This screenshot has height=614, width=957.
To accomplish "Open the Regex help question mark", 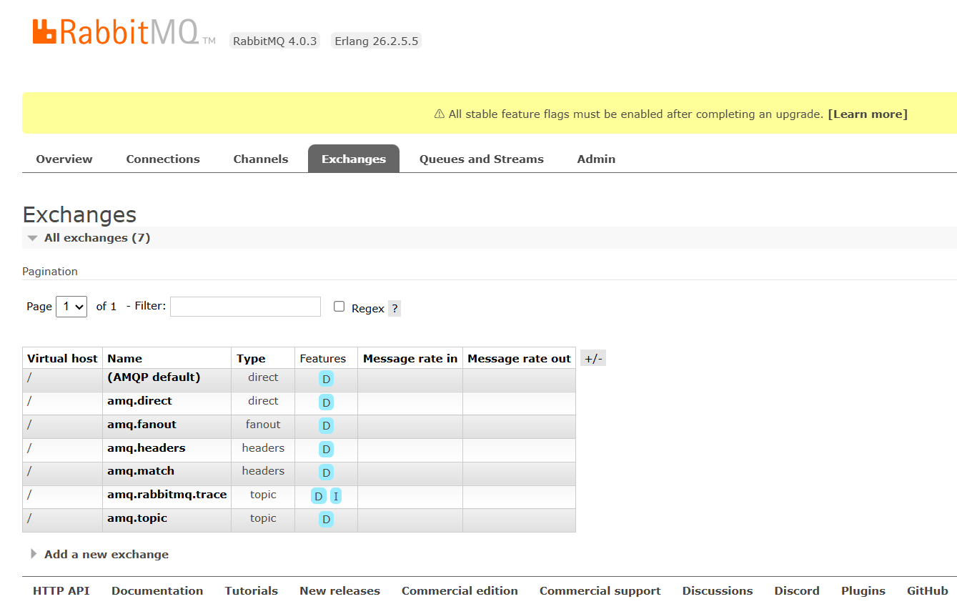I will [395, 309].
